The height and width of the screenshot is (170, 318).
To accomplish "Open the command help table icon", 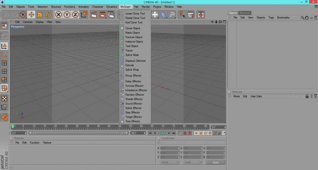I will coord(191,15).
